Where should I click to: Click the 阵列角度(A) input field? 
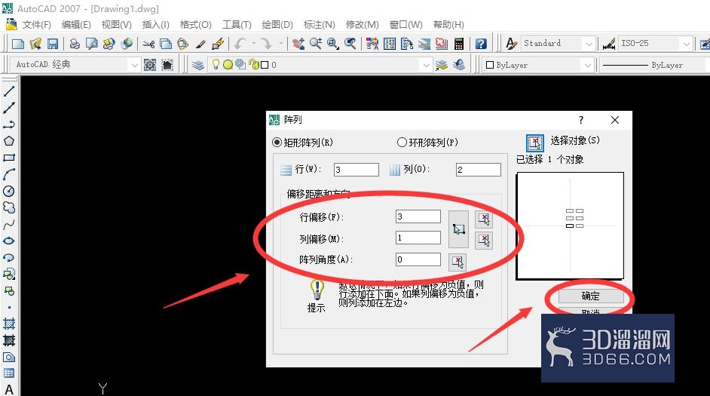[x=418, y=259]
